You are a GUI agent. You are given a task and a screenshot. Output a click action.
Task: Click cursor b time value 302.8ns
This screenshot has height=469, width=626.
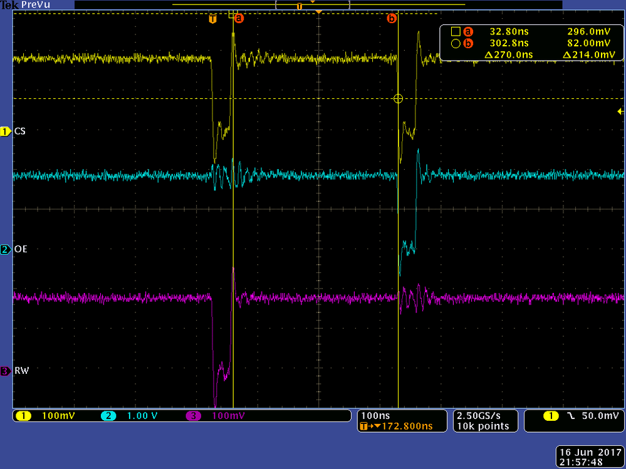tap(509, 43)
